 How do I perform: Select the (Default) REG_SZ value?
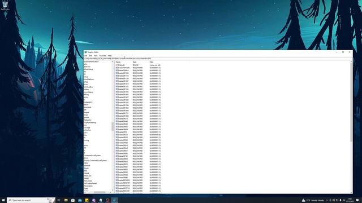[x=138, y=65]
